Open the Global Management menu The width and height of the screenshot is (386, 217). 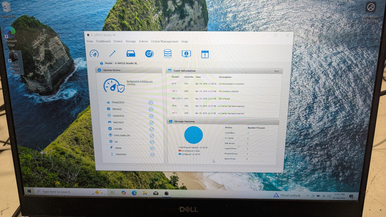(x=164, y=41)
